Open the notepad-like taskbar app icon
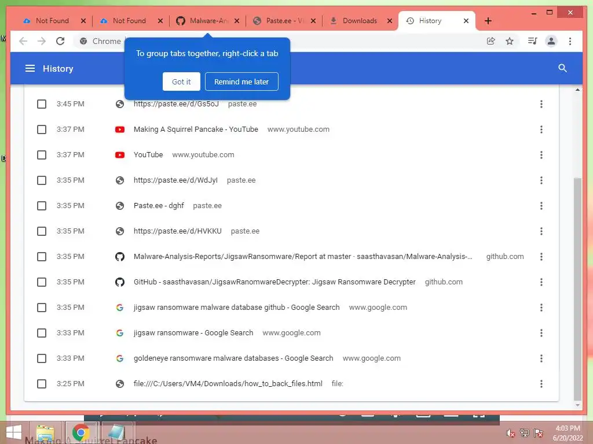The height and width of the screenshot is (444, 593). (116, 432)
